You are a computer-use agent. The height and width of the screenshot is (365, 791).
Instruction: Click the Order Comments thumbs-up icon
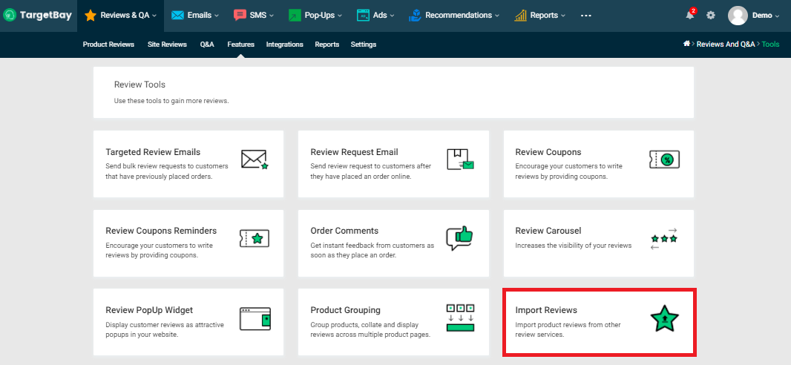(459, 238)
